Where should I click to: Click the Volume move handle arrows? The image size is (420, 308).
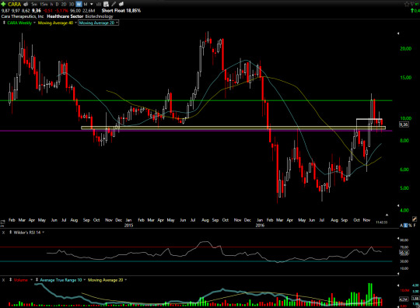[x=10, y=280]
